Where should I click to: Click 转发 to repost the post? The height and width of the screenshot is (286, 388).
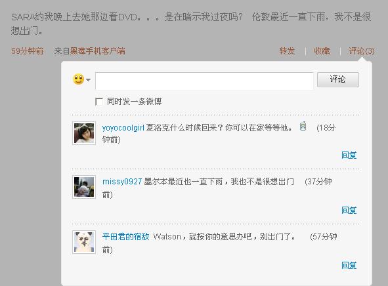[x=287, y=51]
